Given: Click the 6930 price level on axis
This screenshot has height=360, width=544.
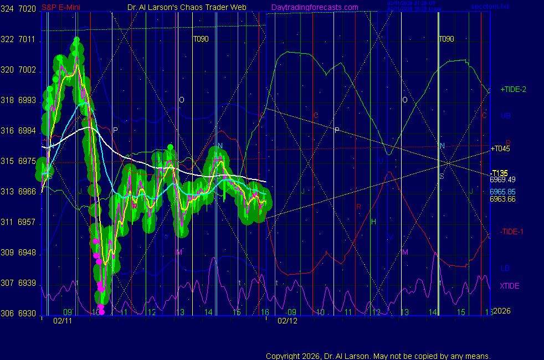Looking at the screenshot, I should [x=27, y=313].
